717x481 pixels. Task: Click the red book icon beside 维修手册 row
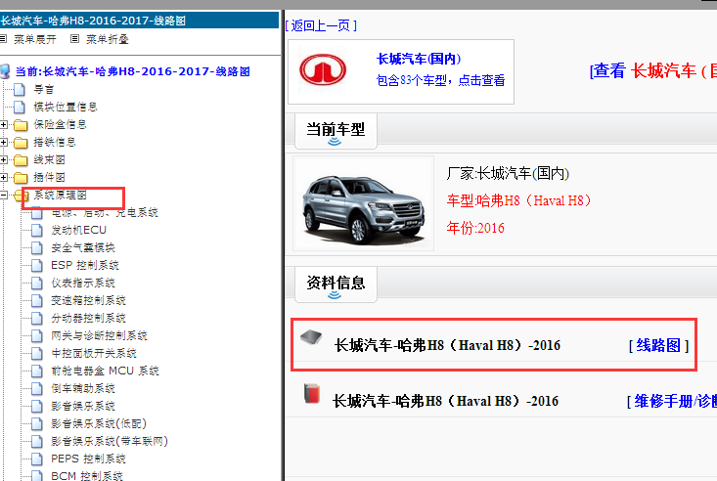point(312,394)
